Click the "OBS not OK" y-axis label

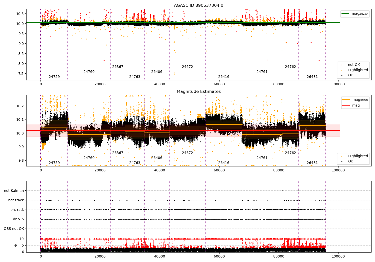coord(14,229)
